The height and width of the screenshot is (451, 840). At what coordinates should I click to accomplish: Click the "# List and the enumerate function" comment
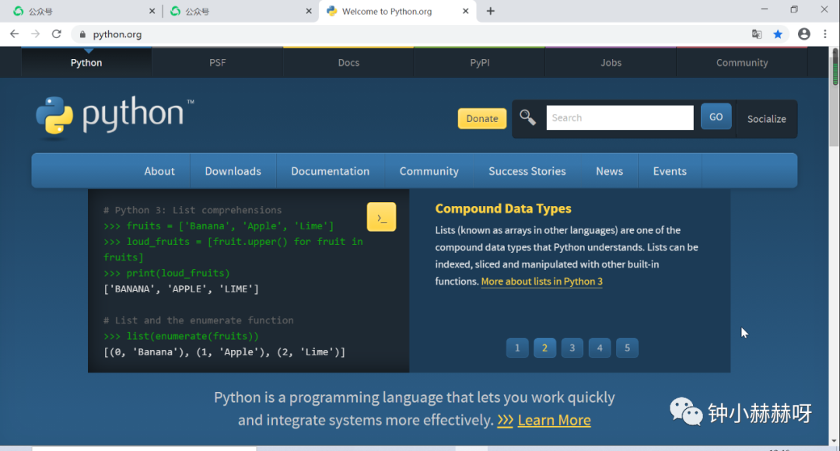(x=198, y=320)
